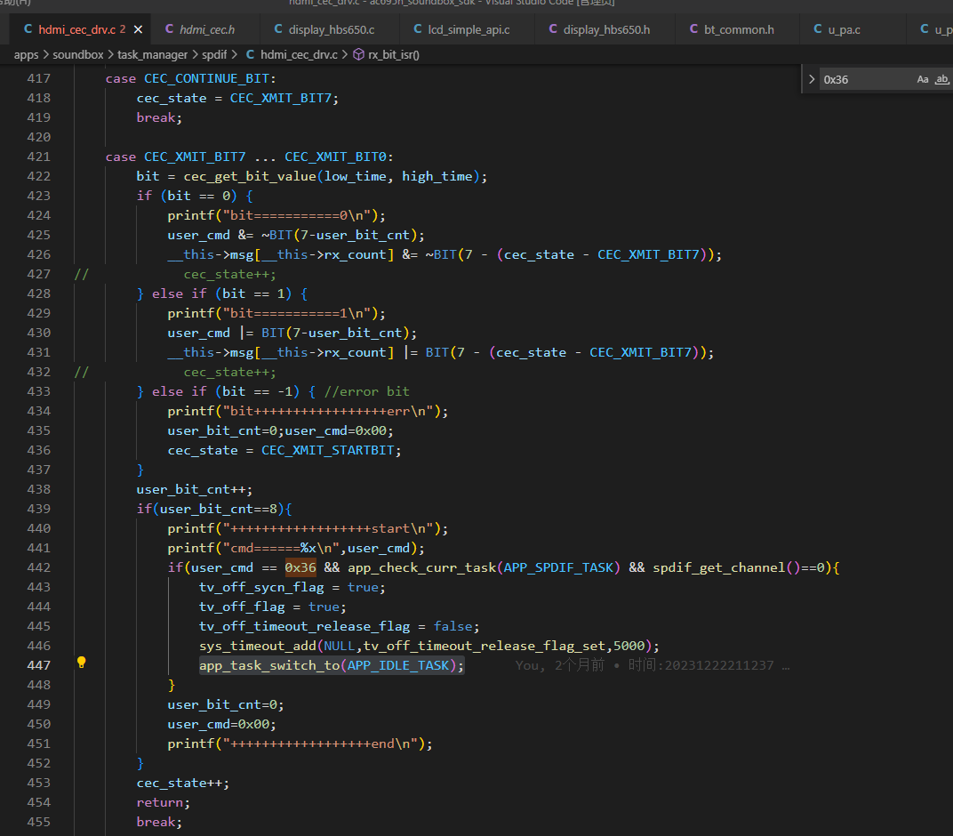The image size is (953, 836).
Task: Focus the find input containing 0x36
Action: pyautogui.click(x=866, y=80)
